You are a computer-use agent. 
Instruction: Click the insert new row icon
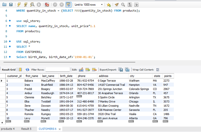click(x=88, y=70)
